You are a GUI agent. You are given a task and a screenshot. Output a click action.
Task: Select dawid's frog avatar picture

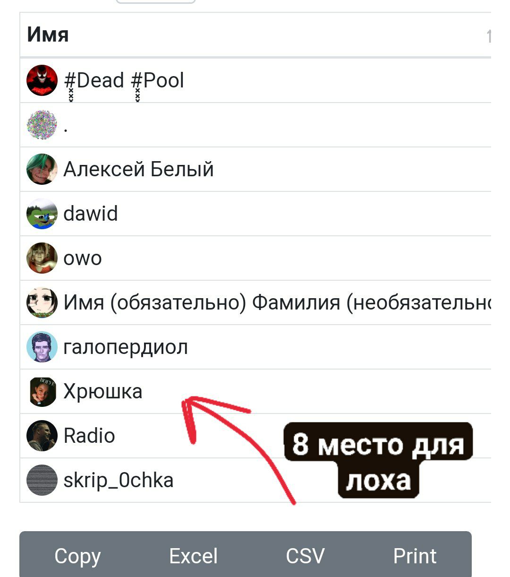coord(42,214)
